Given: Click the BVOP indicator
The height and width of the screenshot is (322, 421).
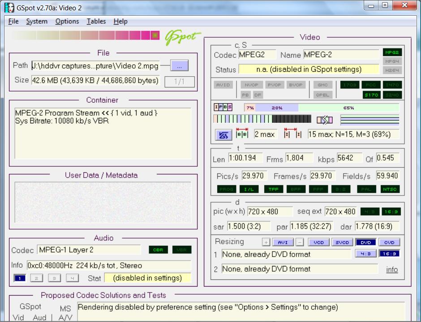Looking at the screenshot, I should (296, 85).
